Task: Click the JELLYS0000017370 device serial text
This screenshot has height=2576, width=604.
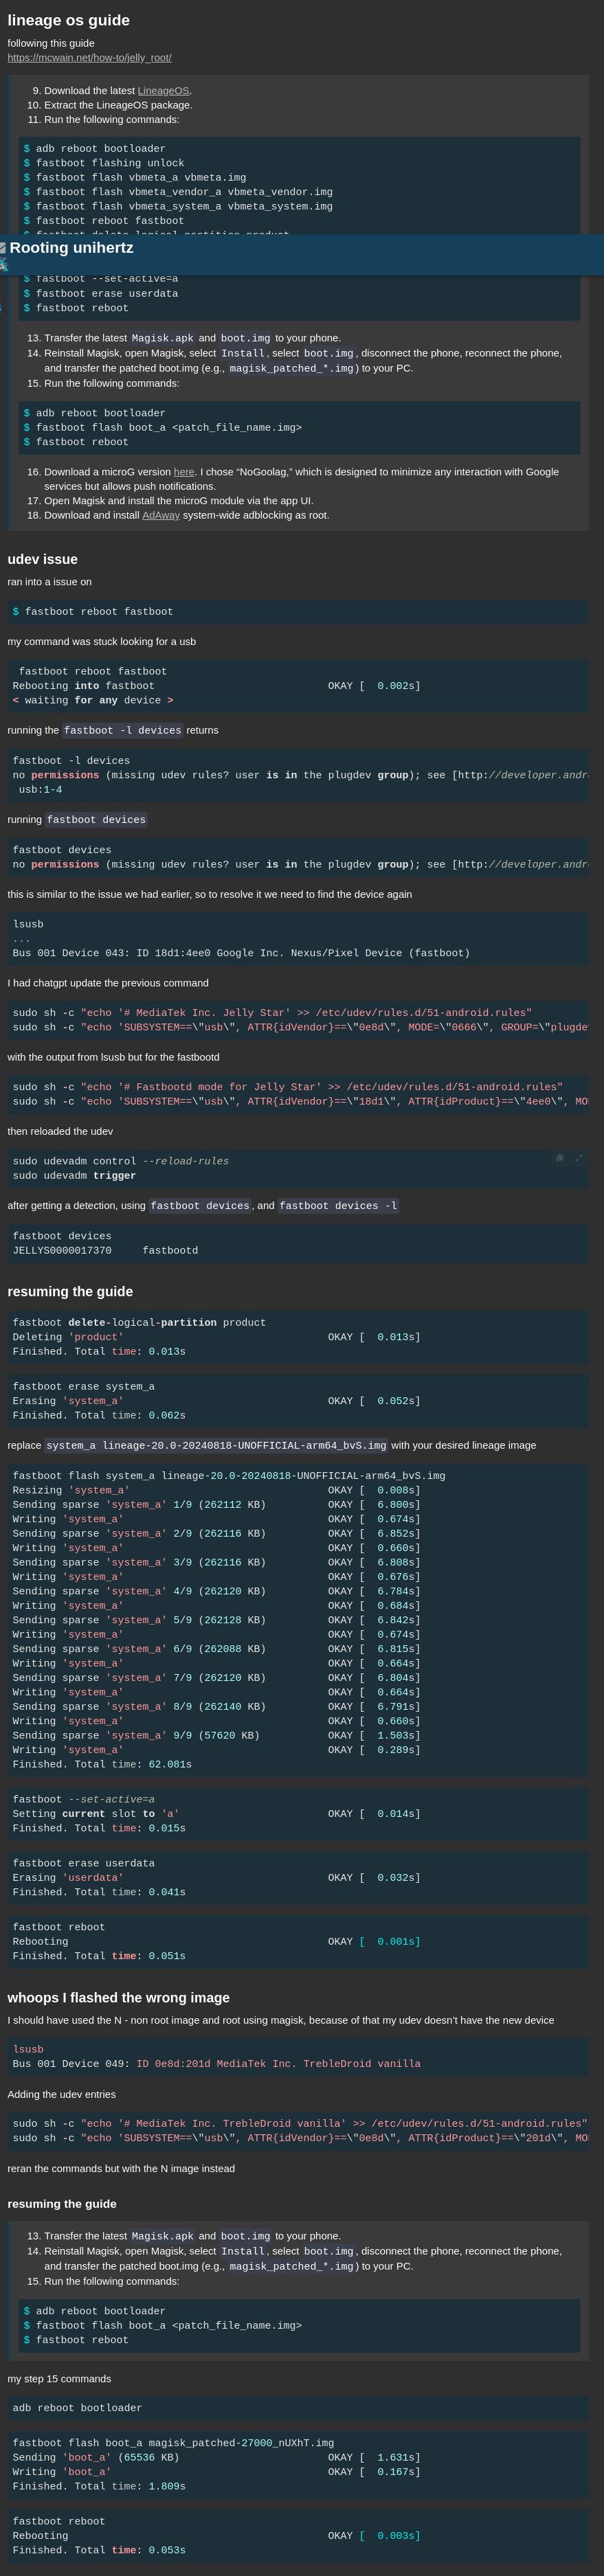Action: coord(62,1251)
